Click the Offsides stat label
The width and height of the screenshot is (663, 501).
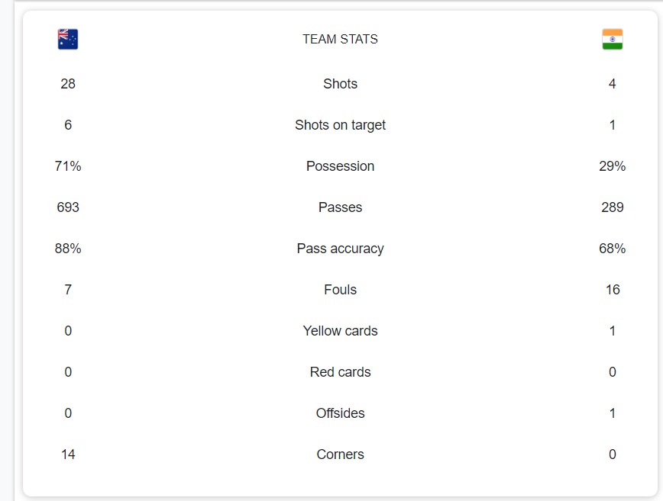click(x=340, y=413)
